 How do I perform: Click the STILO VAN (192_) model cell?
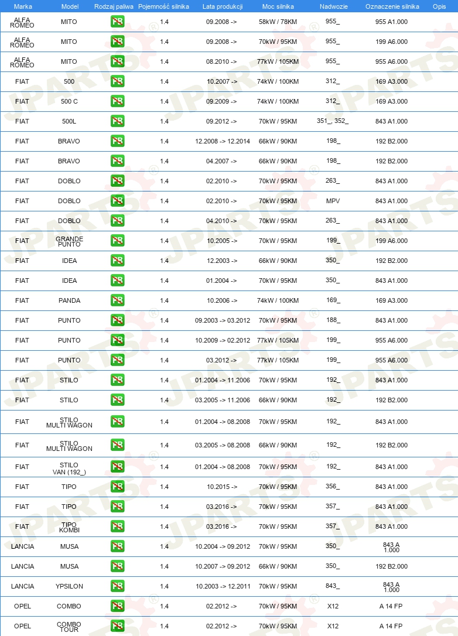69,469
